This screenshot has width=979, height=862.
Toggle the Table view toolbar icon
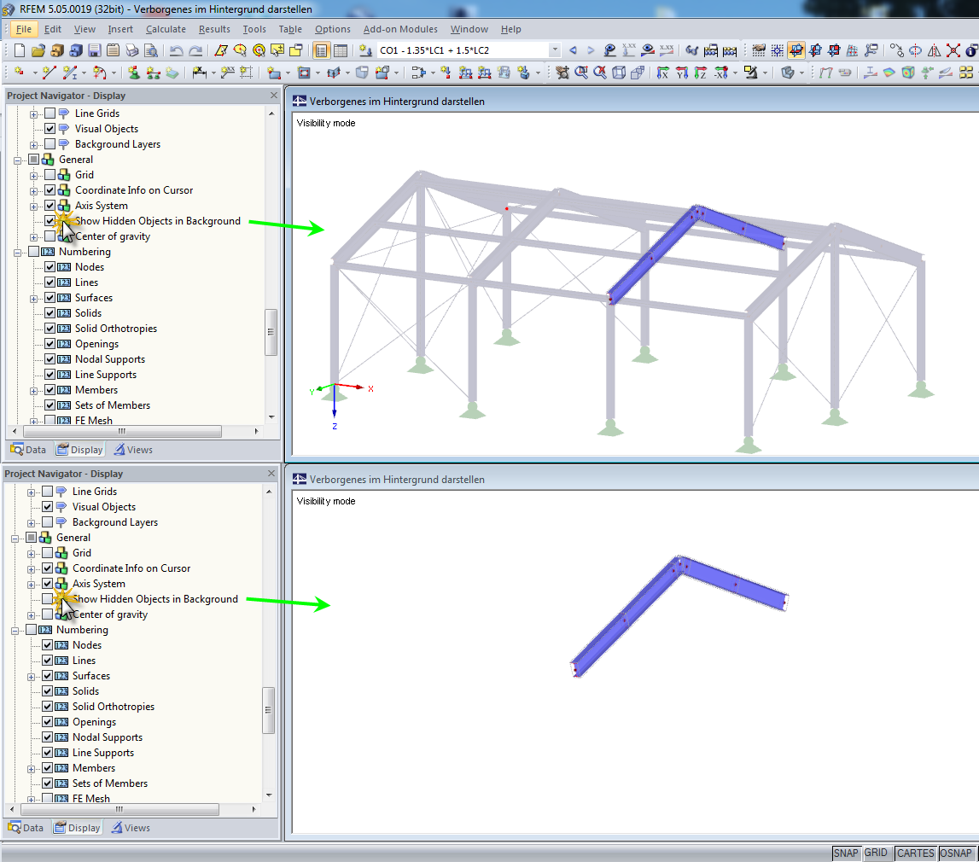click(x=341, y=50)
